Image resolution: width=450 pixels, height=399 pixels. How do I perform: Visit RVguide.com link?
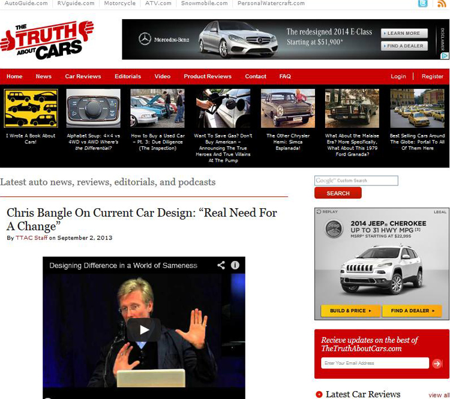[76, 4]
